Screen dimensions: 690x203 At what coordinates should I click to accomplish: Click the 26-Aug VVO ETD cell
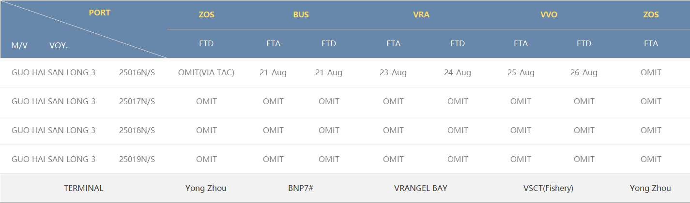[584, 73]
